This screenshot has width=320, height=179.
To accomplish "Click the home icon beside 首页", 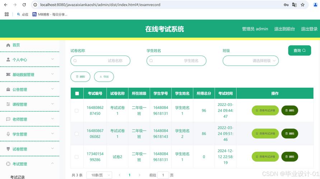I will coord(8,45).
